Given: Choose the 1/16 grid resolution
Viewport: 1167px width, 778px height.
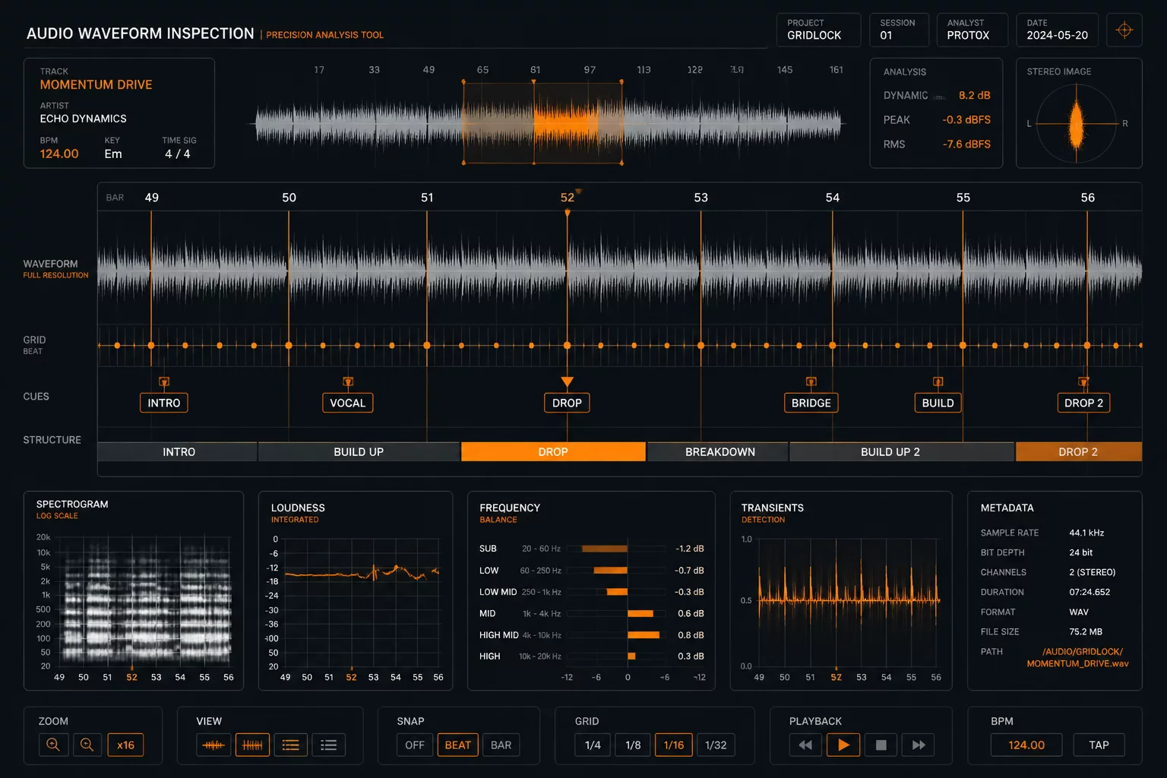Looking at the screenshot, I should (x=674, y=745).
